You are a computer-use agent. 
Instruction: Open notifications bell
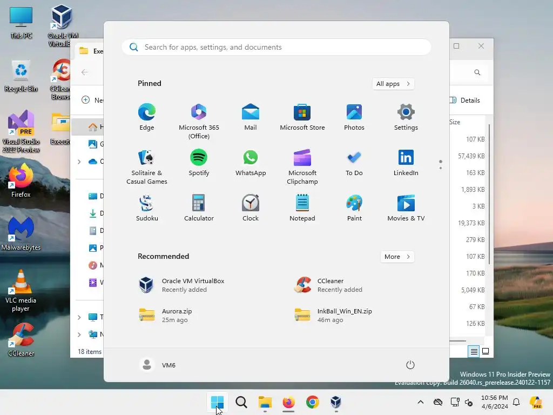[516, 402]
